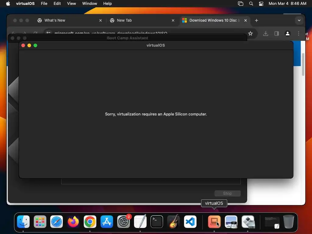Open the Trash in the Dock
Image resolution: width=312 pixels, height=234 pixels.
click(289, 222)
